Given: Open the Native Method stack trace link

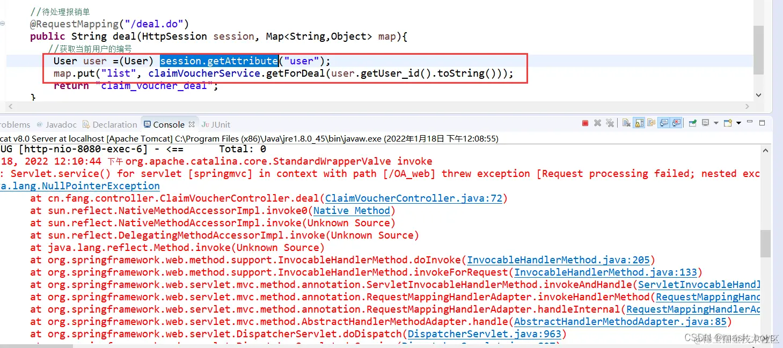Looking at the screenshot, I should [352, 211].
